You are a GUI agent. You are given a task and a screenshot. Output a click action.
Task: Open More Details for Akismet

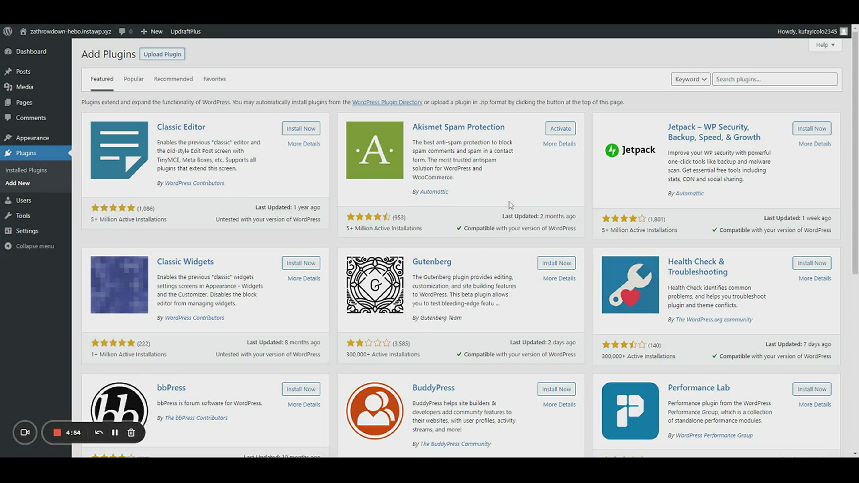[559, 144]
